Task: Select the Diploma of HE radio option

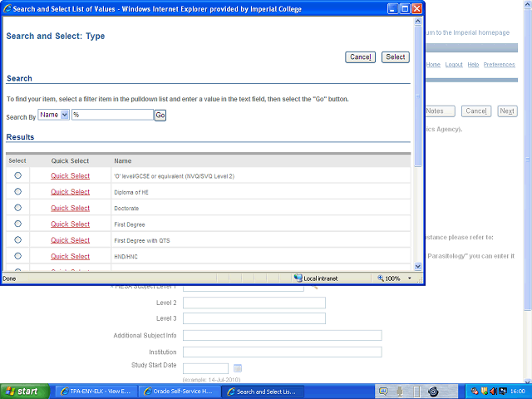Action: 18,191
